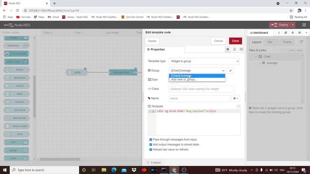This screenshot has width=310, height=174.
Task: Open Deploy options dropdown arrow
Action: [x=293, y=25]
